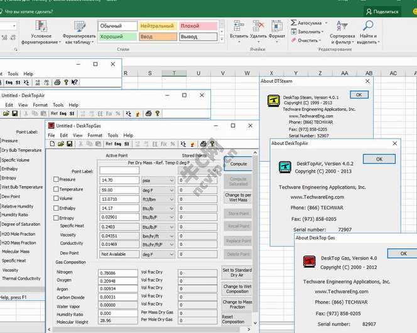Open the File menu in DeskTopGas
The height and width of the screenshot is (333, 417).
click(51, 135)
